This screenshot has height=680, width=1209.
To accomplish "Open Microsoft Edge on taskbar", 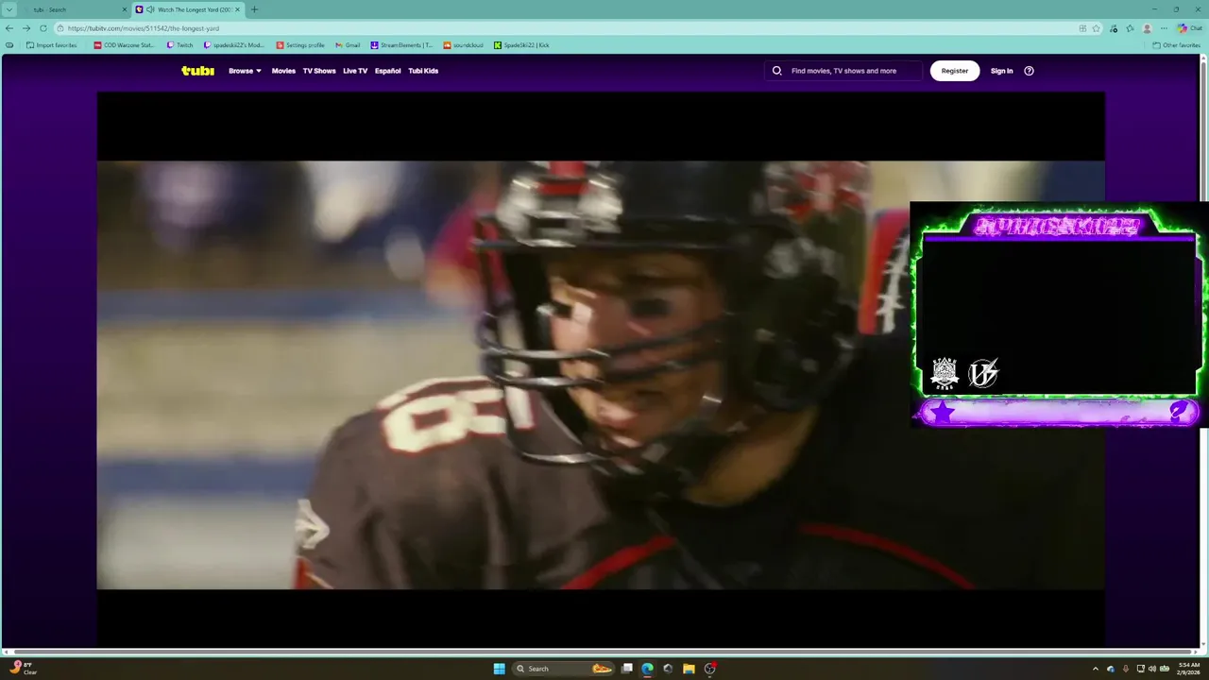I will coord(647,669).
